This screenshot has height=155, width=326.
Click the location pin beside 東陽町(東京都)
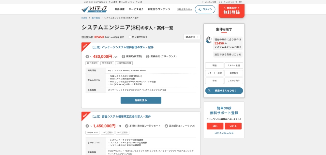click(x=123, y=57)
